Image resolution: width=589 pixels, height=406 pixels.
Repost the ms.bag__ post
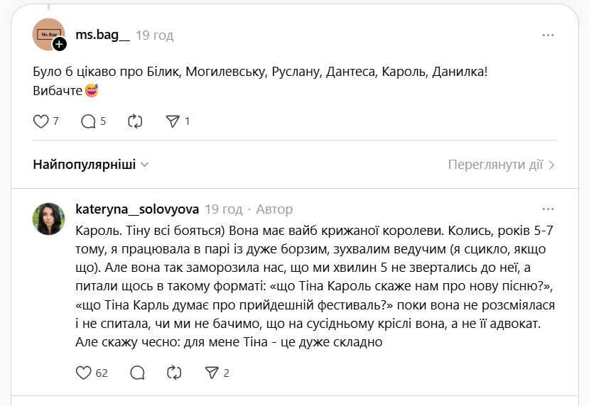click(x=135, y=121)
